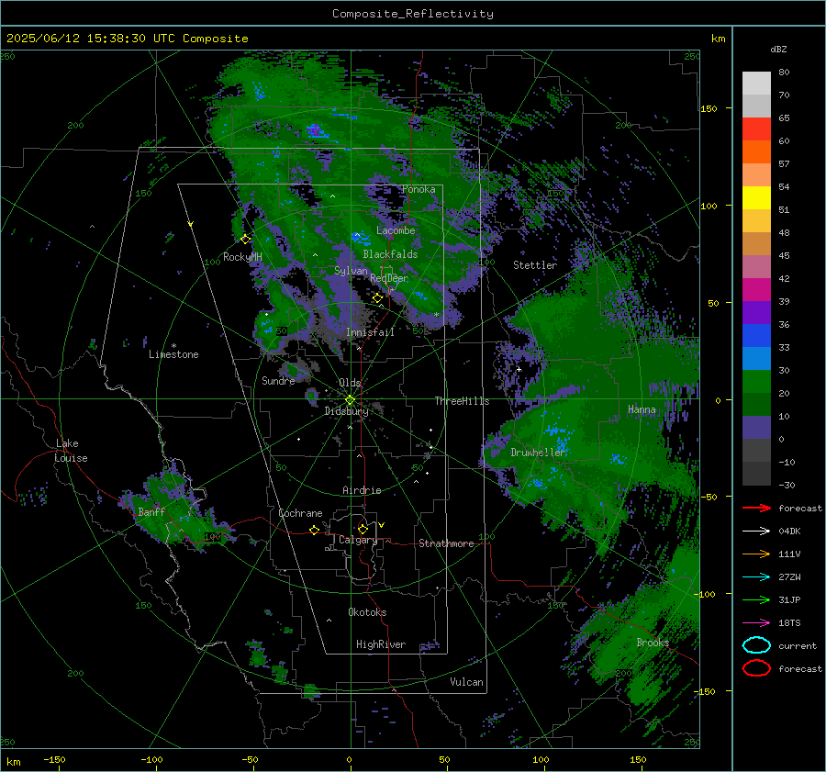The width and height of the screenshot is (826, 772).
Task: Click the HighRiver label
Action: coord(380,644)
